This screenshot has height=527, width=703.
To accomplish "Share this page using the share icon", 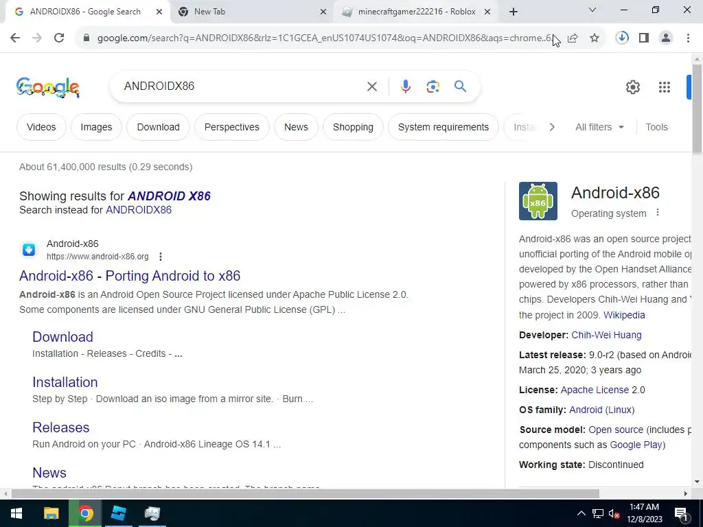I will [573, 38].
